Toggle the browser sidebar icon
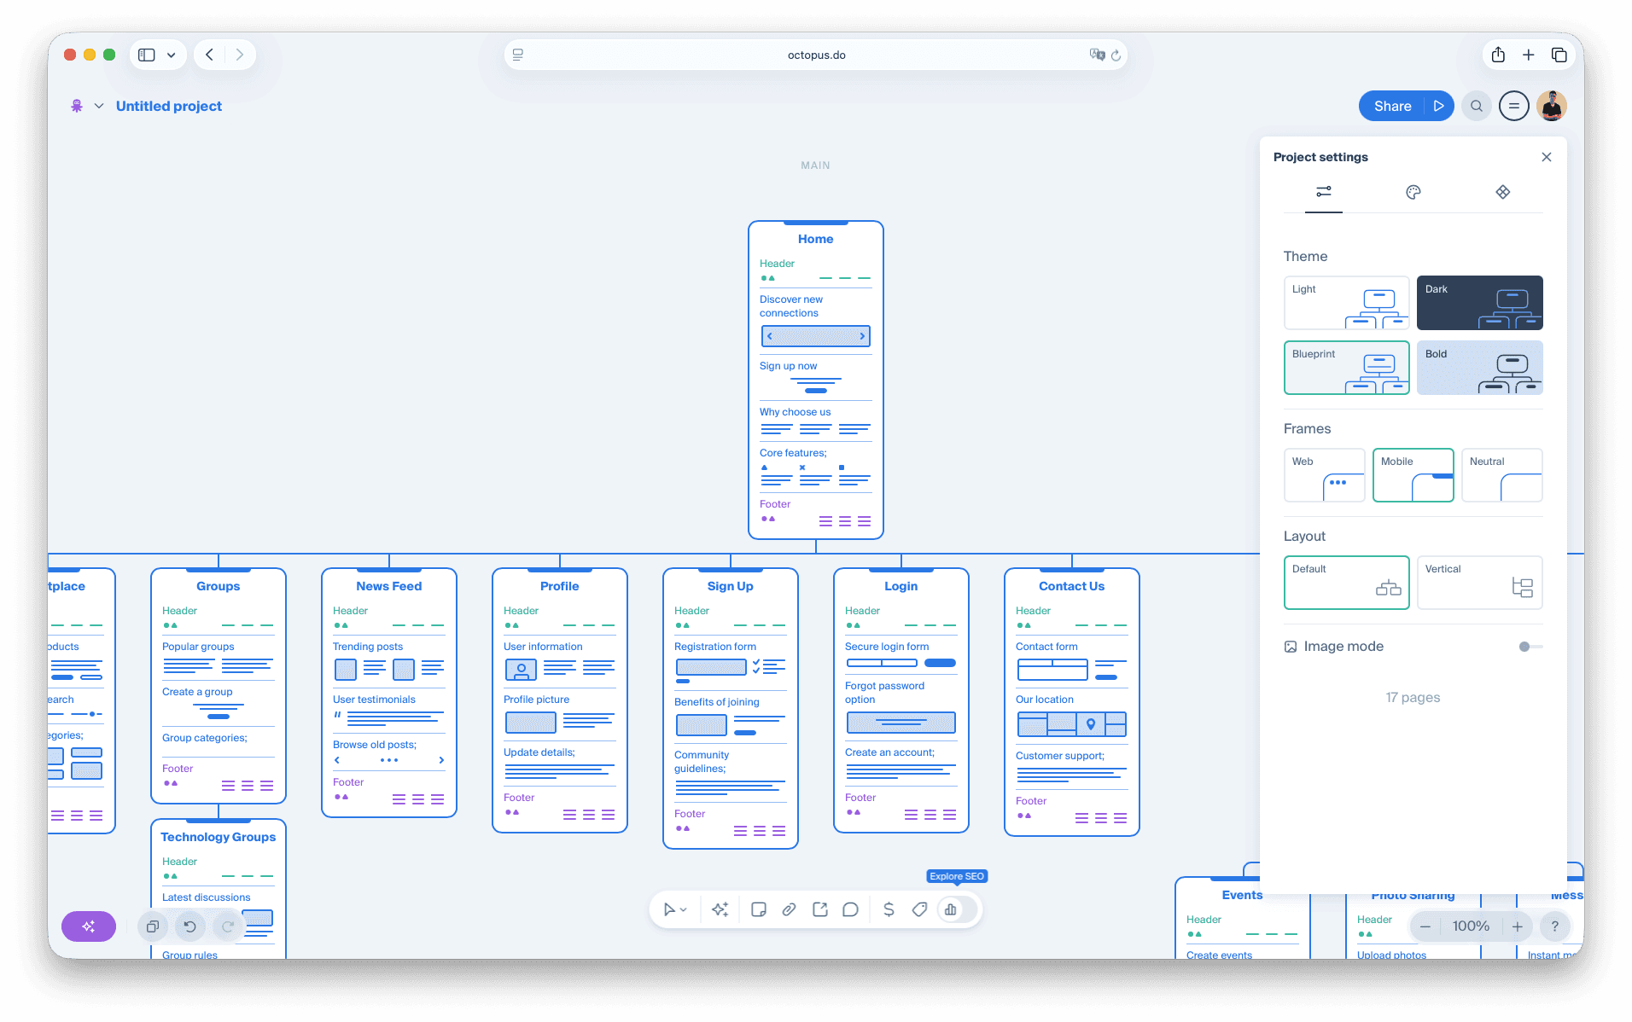Screen dimensions: 1632x1022 [x=147, y=55]
